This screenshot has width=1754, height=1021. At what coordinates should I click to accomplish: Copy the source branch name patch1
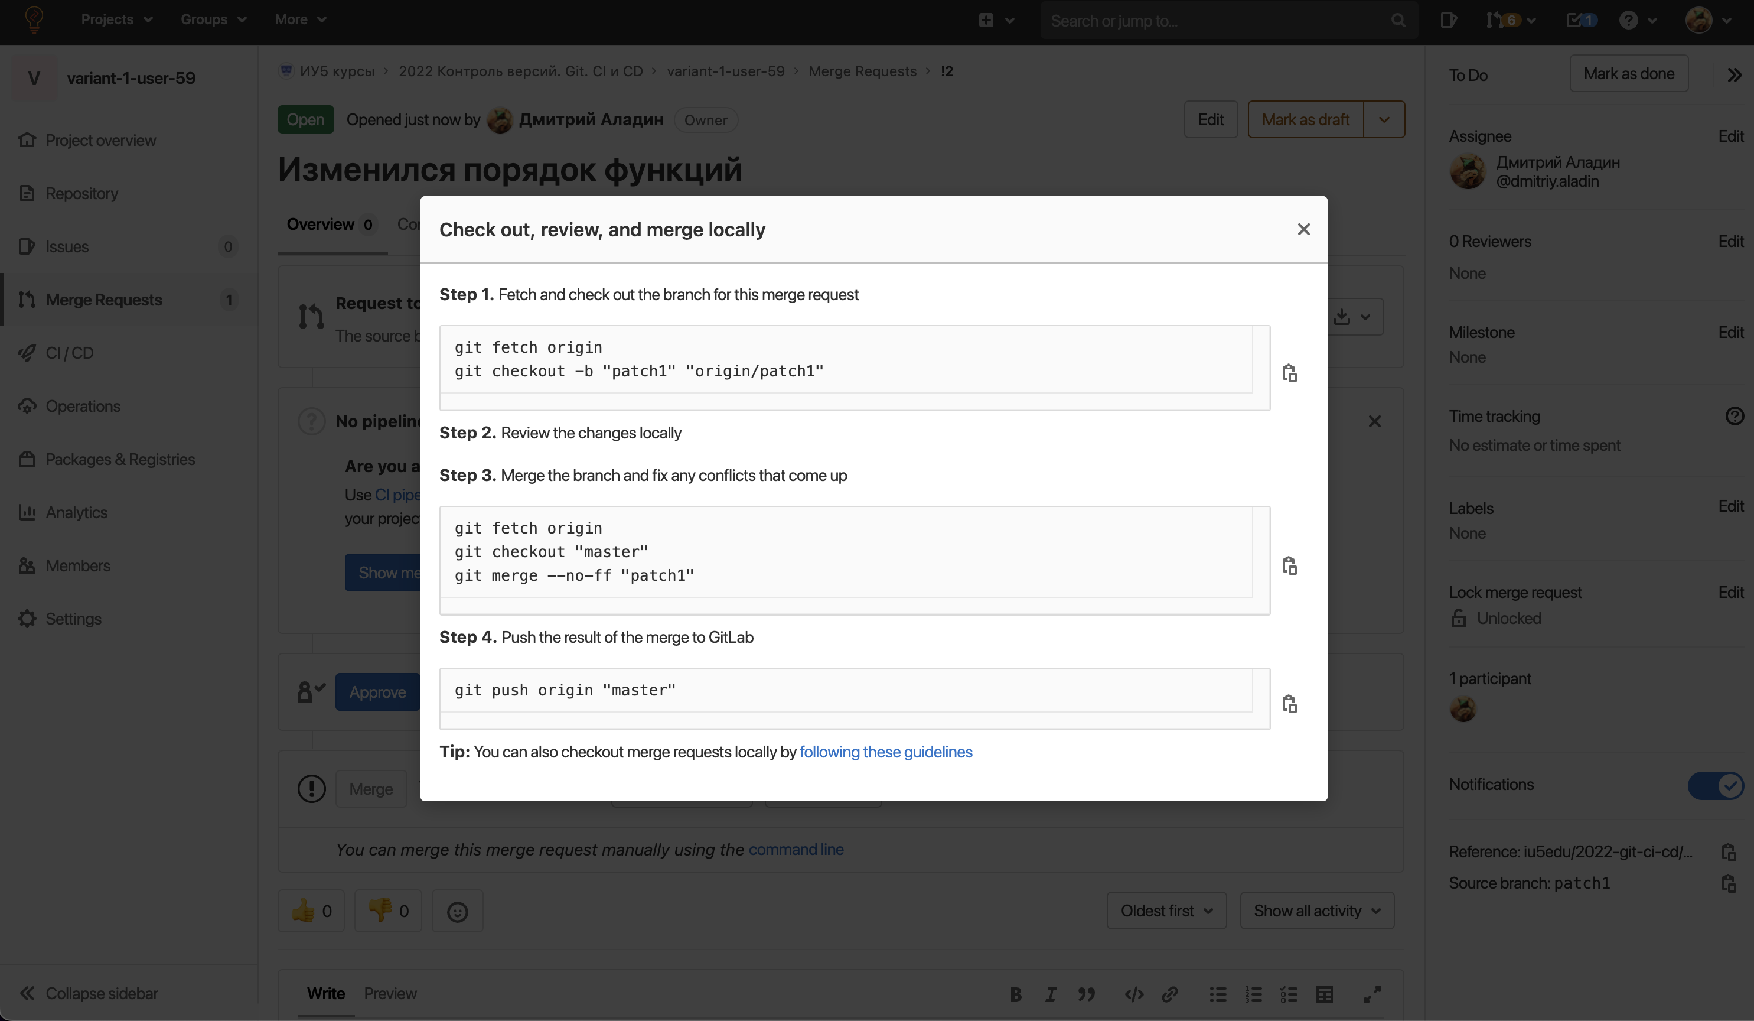click(x=1728, y=883)
